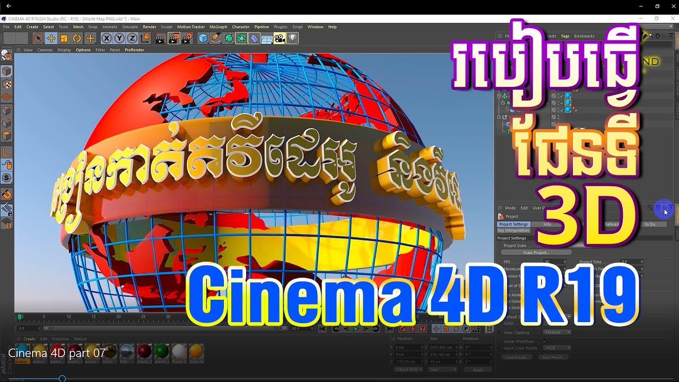Open the To Do tab

(650, 224)
